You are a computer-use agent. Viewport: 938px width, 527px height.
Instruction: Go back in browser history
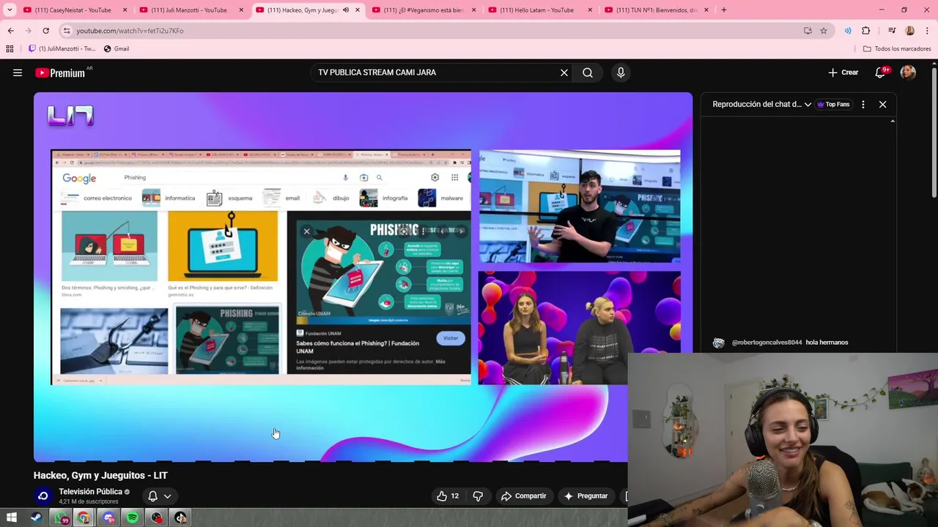coord(10,31)
